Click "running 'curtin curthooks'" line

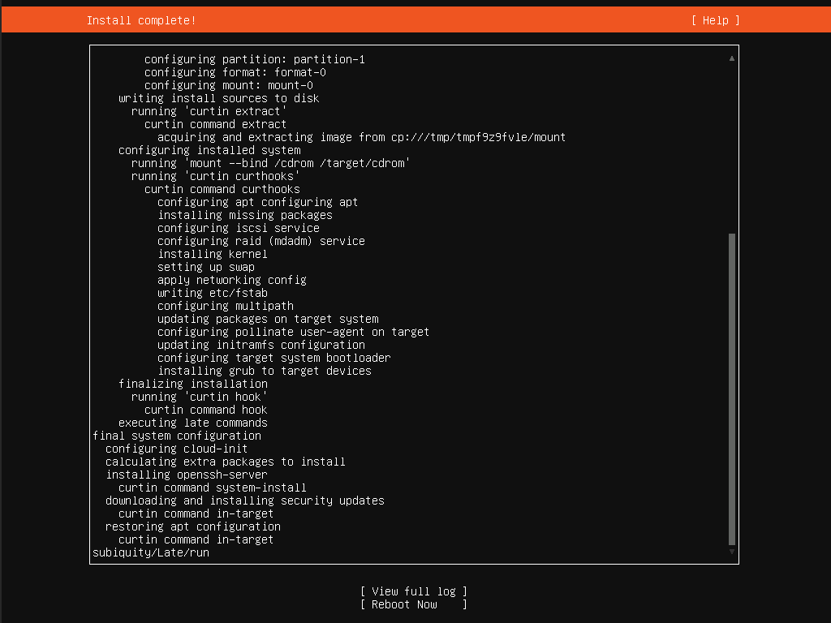tap(215, 176)
